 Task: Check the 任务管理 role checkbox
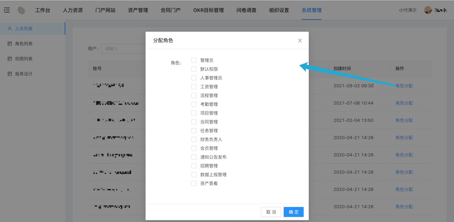(194, 131)
